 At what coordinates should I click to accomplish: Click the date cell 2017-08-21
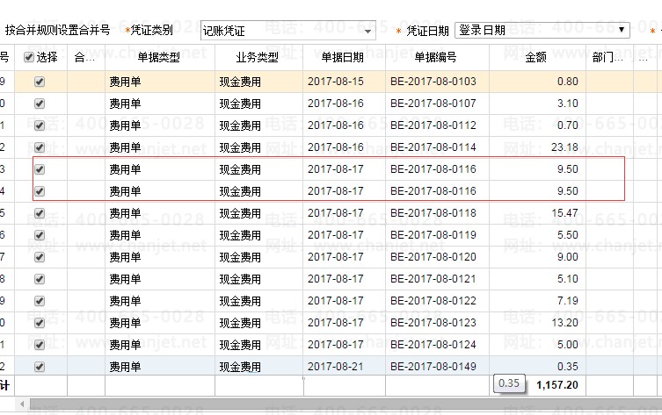[336, 367]
